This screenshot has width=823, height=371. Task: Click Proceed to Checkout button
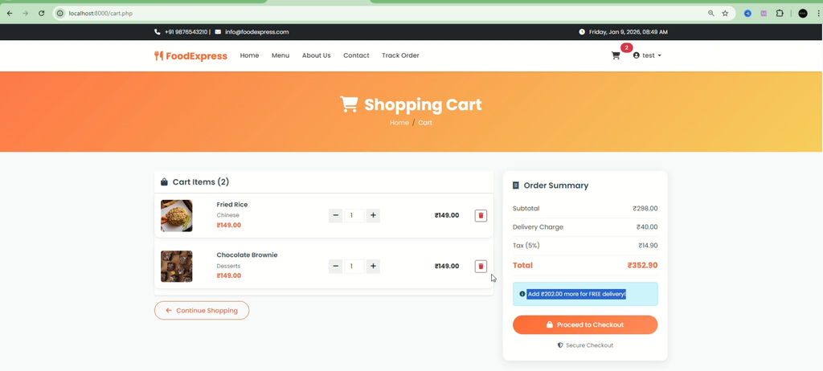tap(585, 324)
